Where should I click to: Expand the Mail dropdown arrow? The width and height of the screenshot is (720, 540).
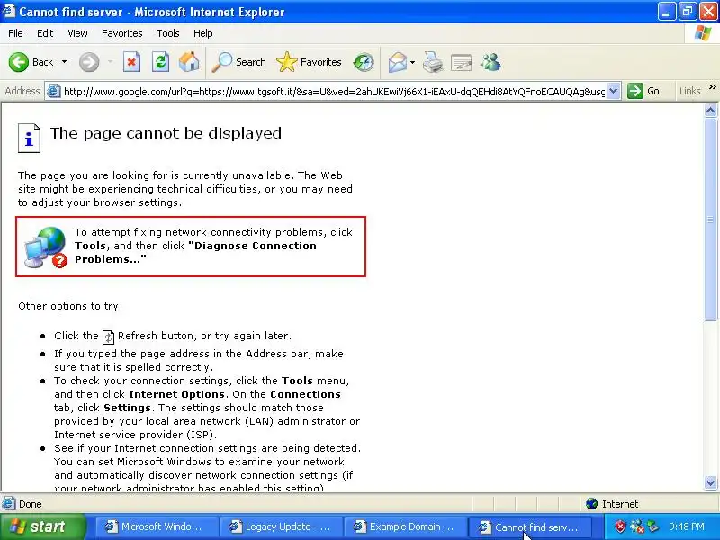[413, 62]
